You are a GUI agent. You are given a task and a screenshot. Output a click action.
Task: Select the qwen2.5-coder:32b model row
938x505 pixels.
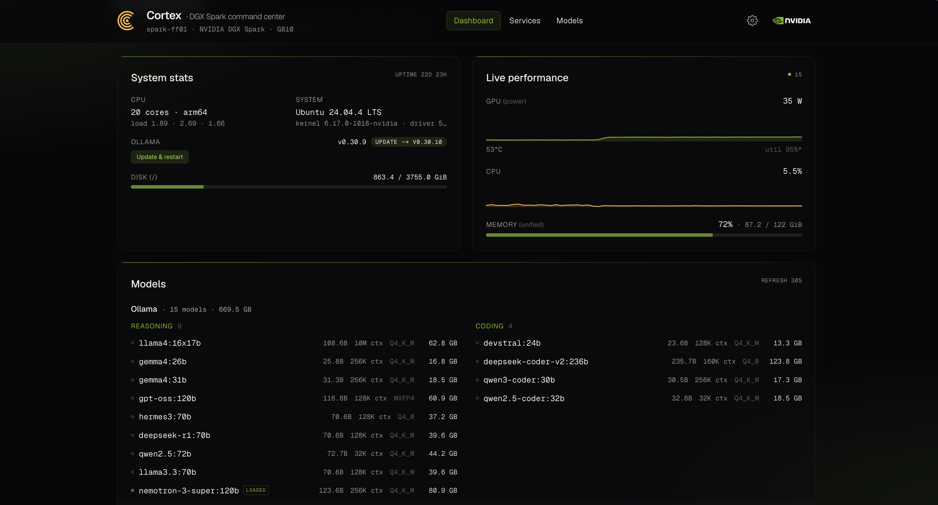(x=639, y=398)
